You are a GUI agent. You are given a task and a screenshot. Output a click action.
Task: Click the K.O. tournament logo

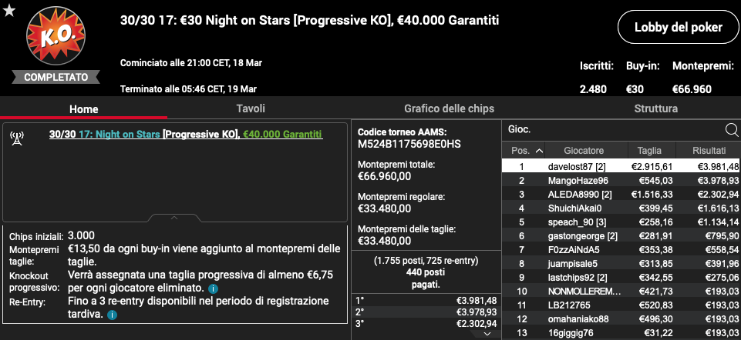56,37
